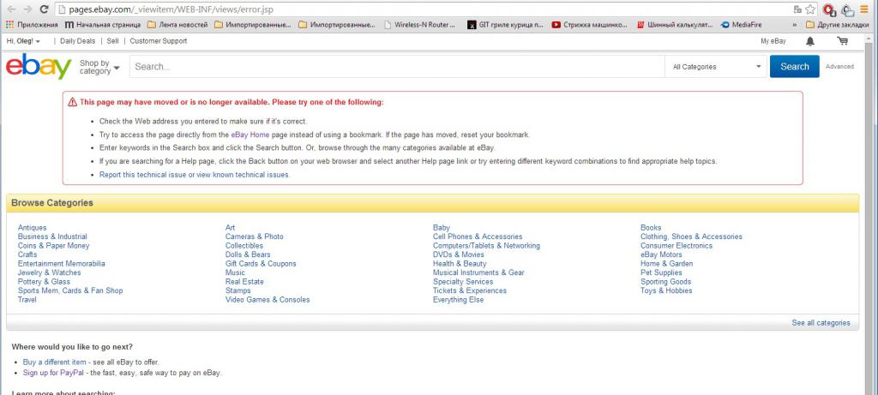
Task: Open Customer Support in top menu
Action: (159, 41)
